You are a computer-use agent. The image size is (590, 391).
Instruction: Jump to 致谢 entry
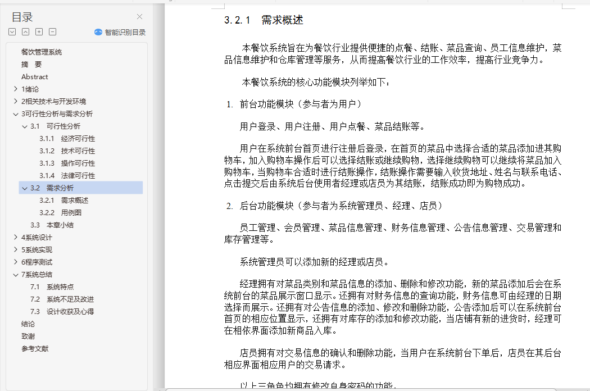tap(28, 336)
